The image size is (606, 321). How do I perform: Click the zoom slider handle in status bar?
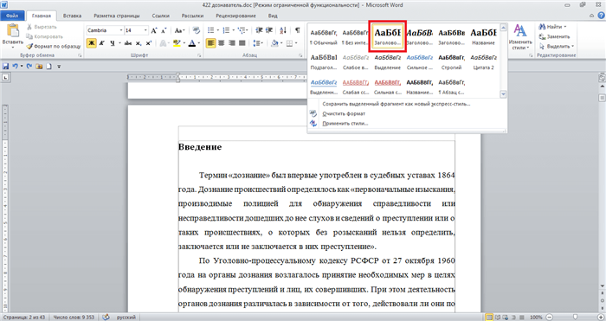pos(575,317)
